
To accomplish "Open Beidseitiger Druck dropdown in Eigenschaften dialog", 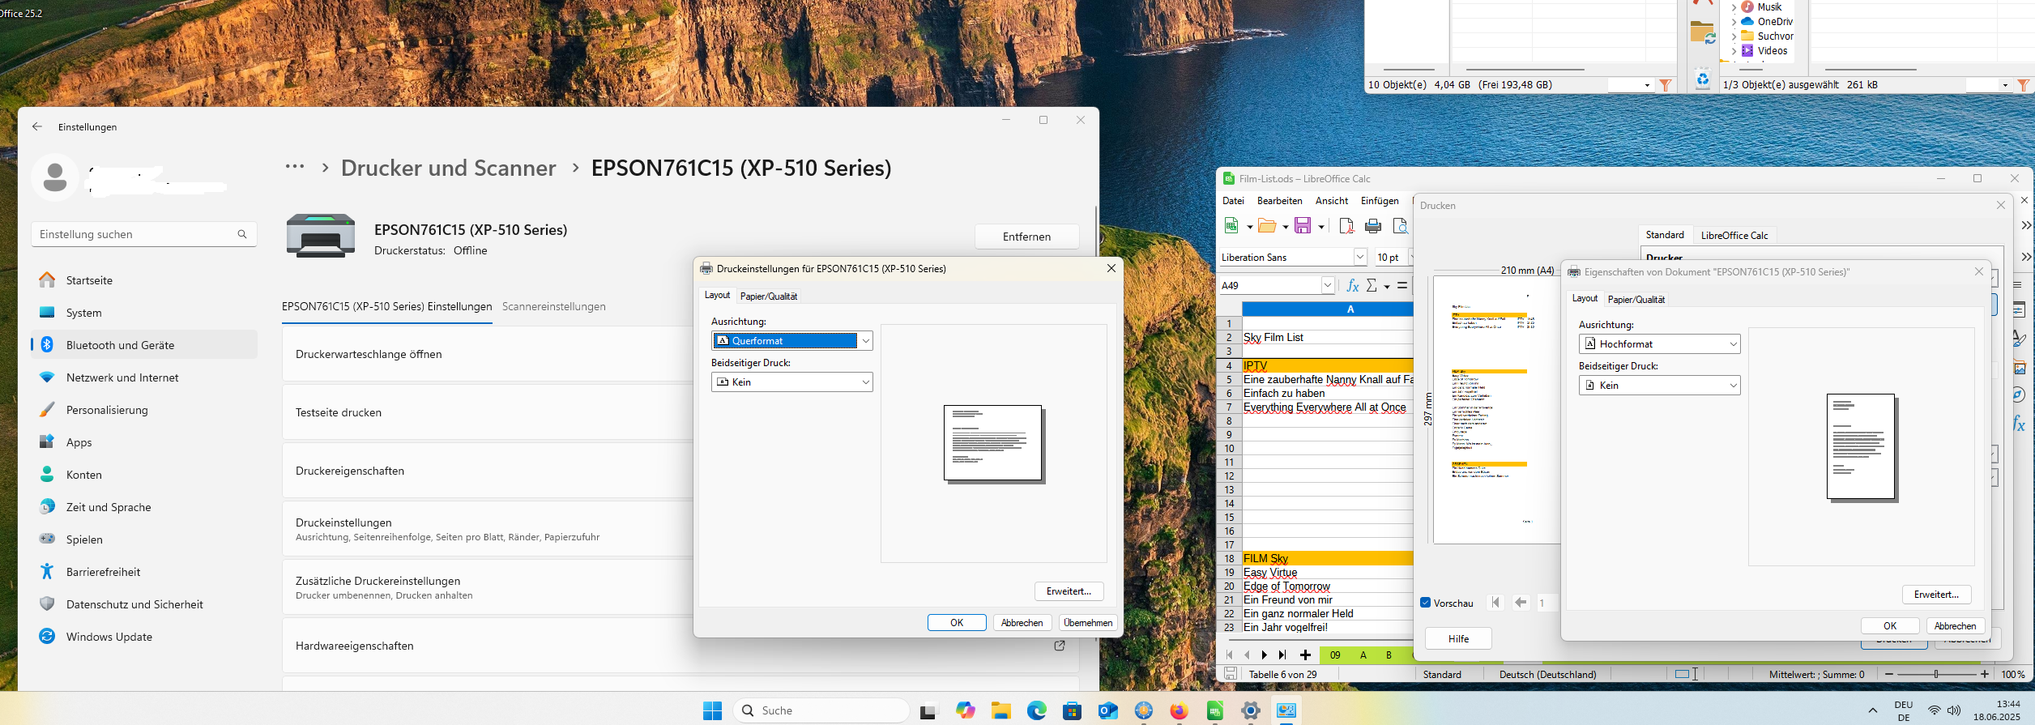I will click(x=1659, y=385).
